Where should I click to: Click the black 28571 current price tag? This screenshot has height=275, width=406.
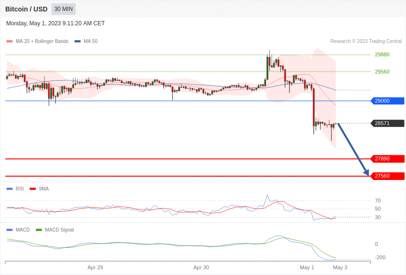(x=388, y=123)
